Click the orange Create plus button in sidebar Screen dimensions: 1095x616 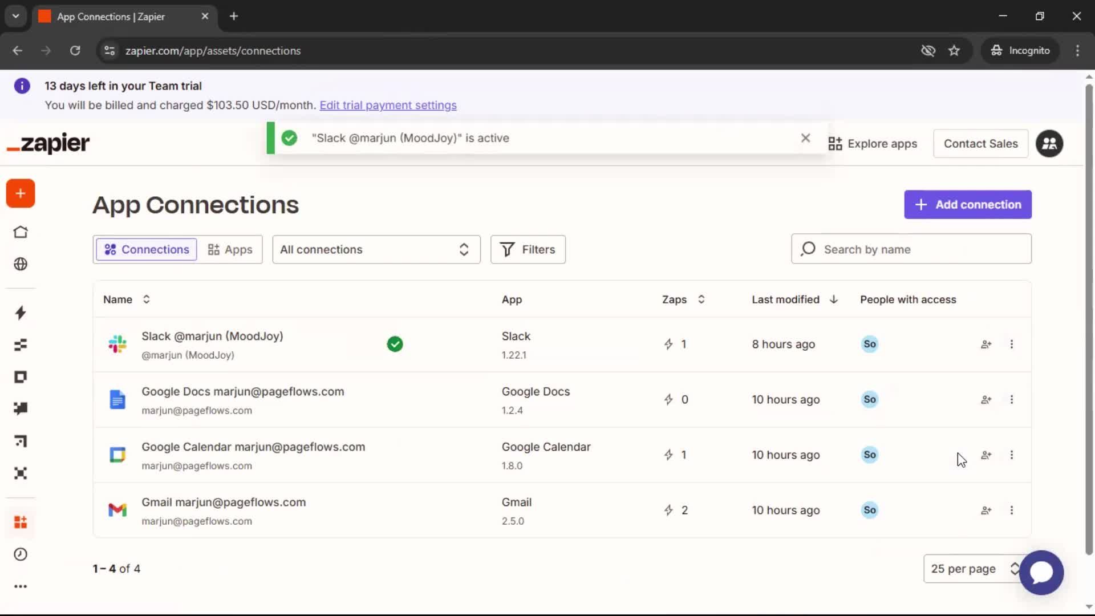[21, 193]
